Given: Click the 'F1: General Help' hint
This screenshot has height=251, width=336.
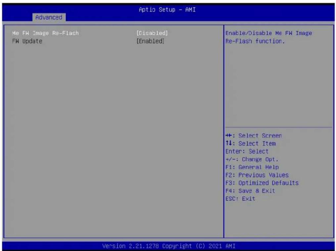Looking at the screenshot, I should pos(252,167).
